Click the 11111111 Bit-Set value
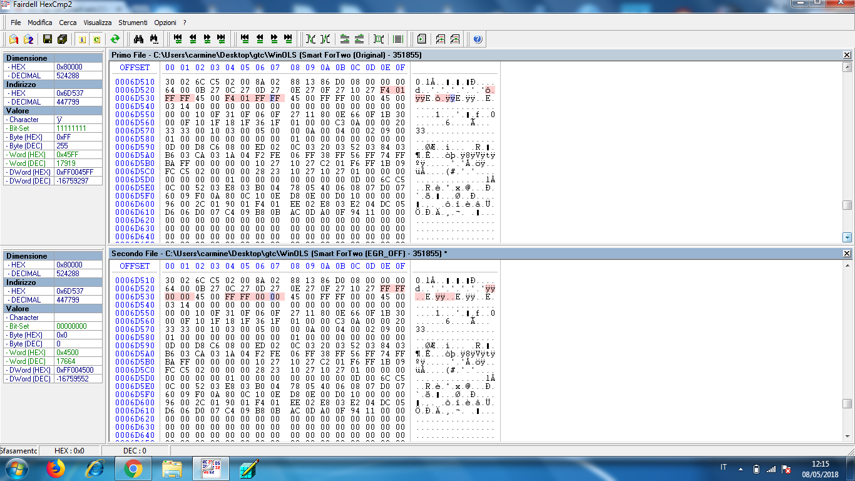This screenshot has height=481, width=855. pos(78,128)
